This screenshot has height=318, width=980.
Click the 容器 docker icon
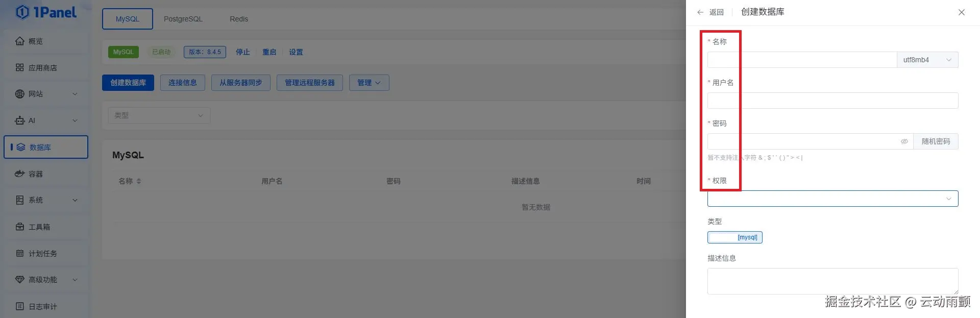tap(20, 174)
